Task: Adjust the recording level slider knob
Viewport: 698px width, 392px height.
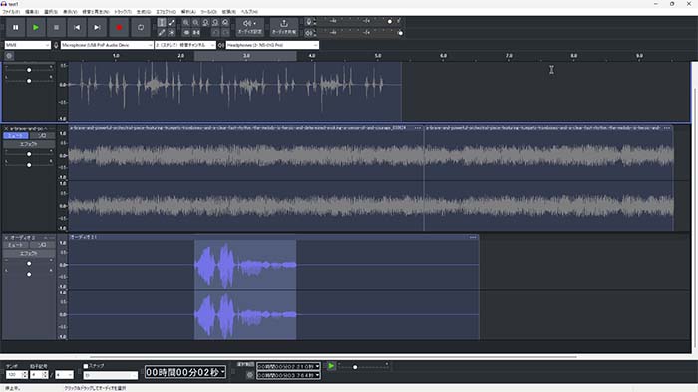Action: (x=390, y=21)
